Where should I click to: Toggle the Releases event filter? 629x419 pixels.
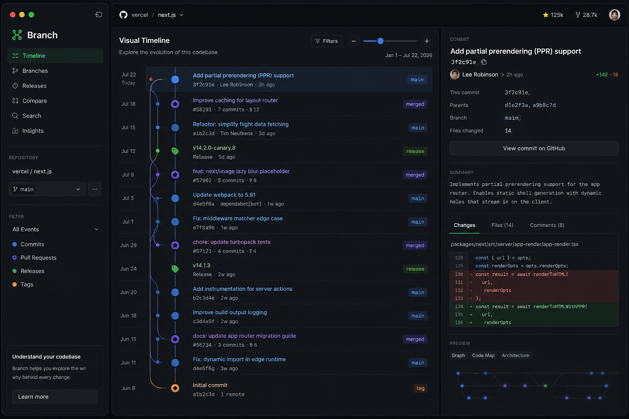coord(28,271)
